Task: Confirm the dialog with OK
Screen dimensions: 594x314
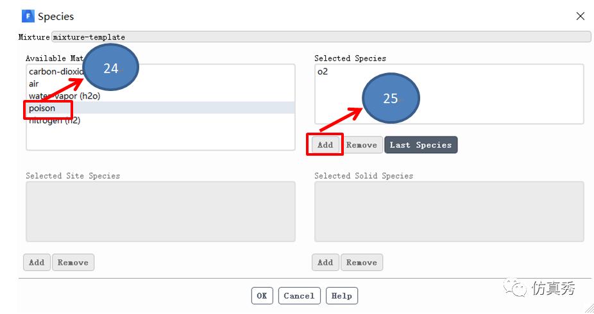Action: point(262,295)
